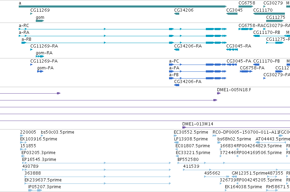Select the EK103916.5prime EST

(x=23, y=142)
